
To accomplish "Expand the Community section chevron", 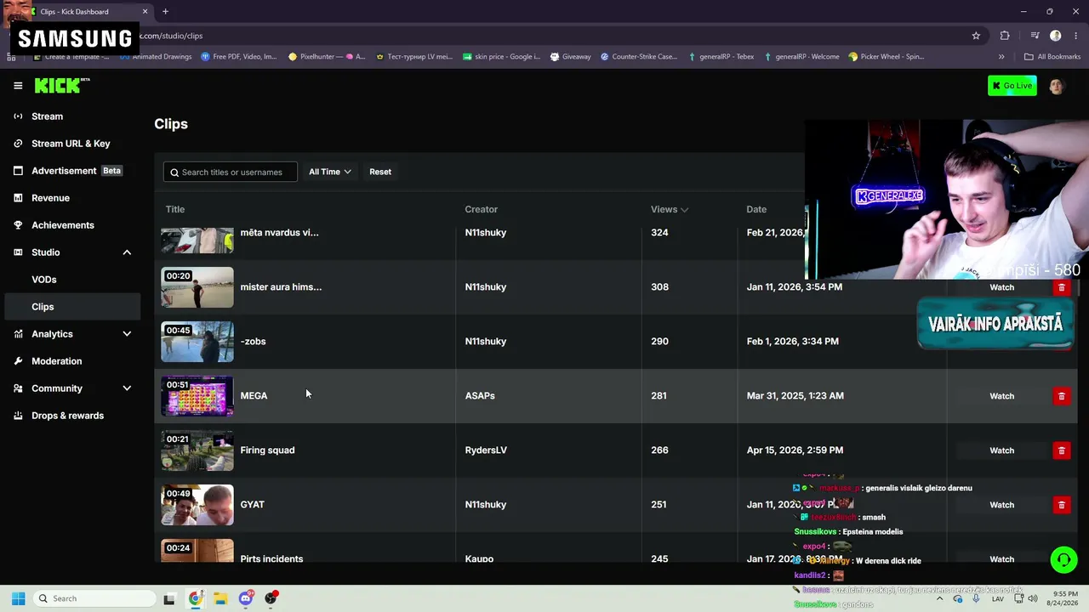I will tap(127, 388).
